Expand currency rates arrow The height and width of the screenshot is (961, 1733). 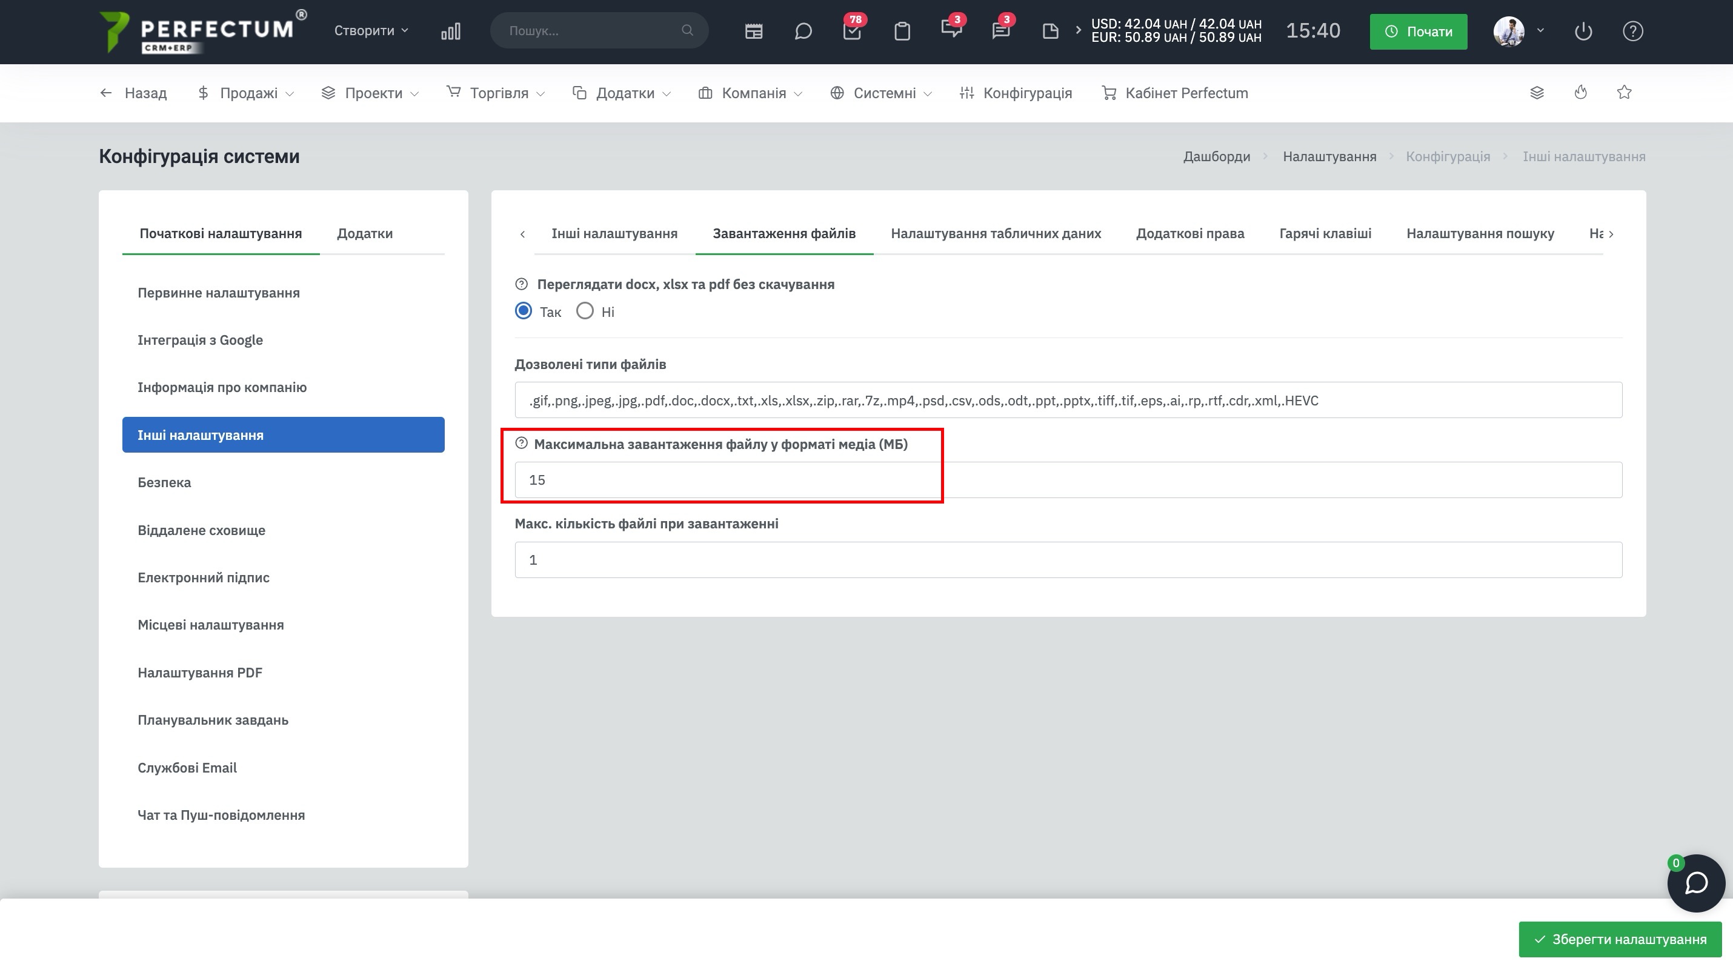(1079, 30)
